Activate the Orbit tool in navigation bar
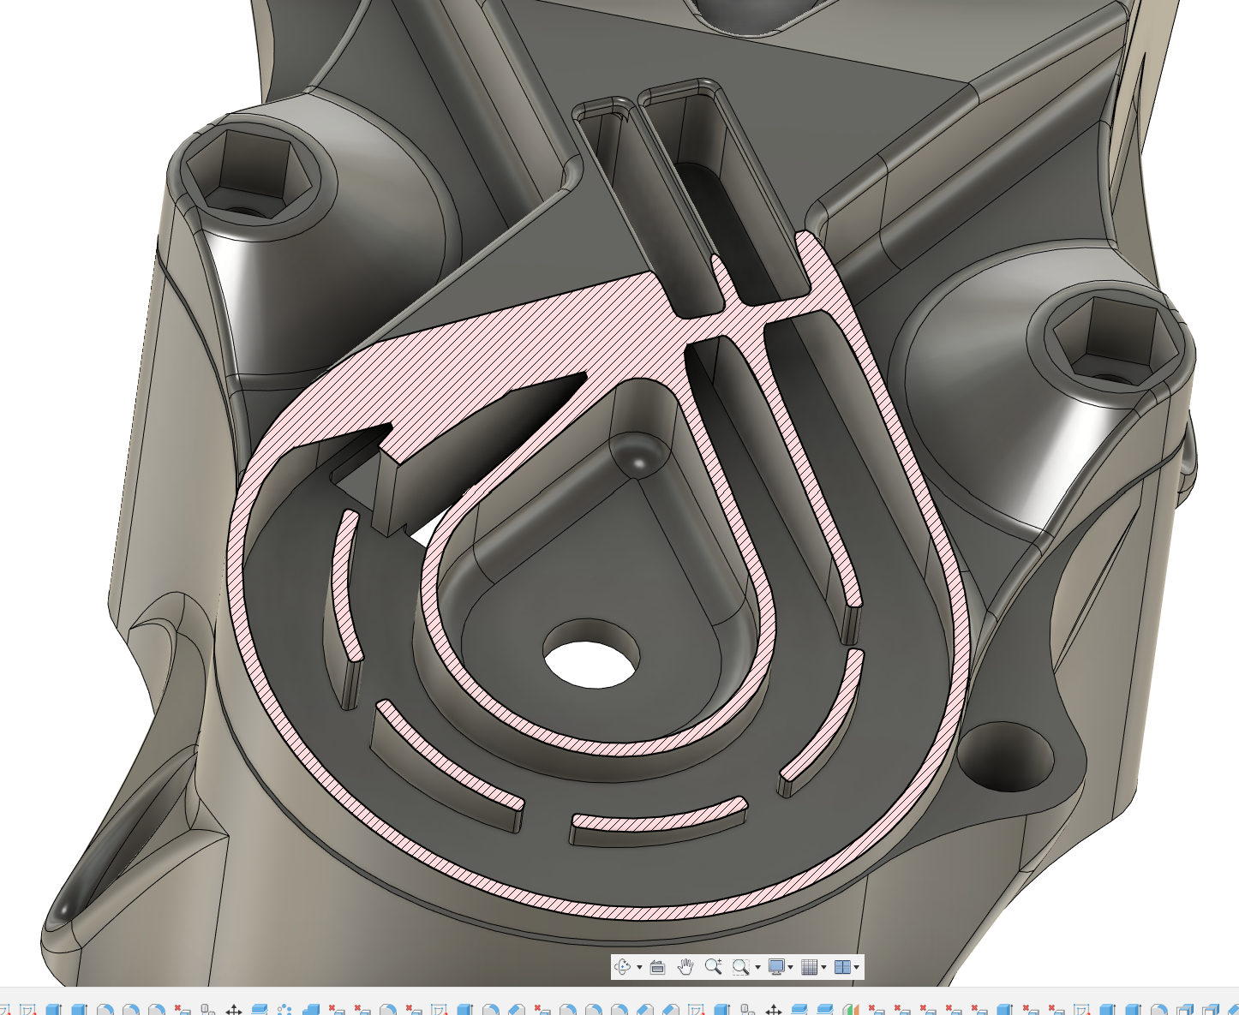 coord(621,967)
